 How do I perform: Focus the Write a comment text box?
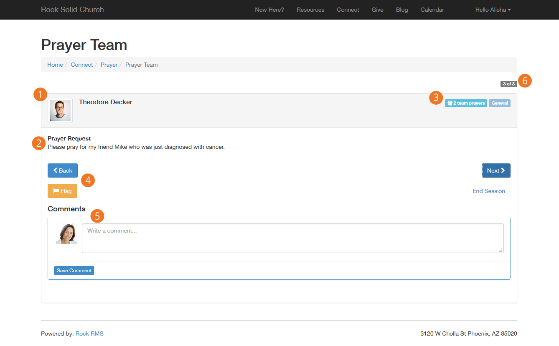click(x=293, y=238)
